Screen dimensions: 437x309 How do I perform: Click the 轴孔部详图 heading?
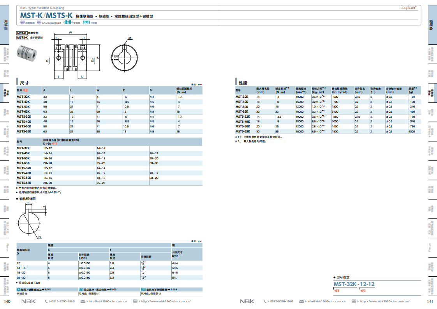27,199
